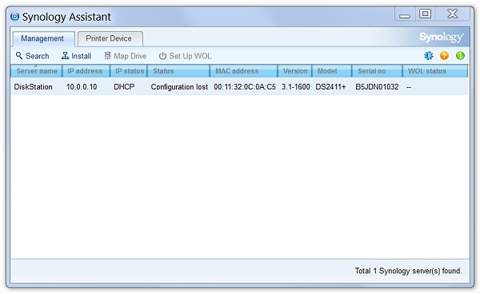Open about info via the green icon
Image resolution: width=480 pixels, height=294 pixels.
[460, 56]
